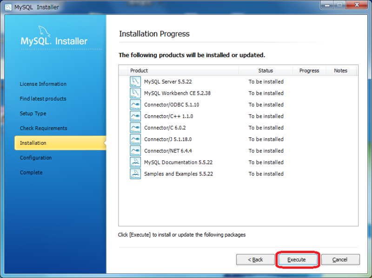Click the Connector/J 5.1.18.0 icon
The height and width of the screenshot is (278, 372).
(x=135, y=139)
